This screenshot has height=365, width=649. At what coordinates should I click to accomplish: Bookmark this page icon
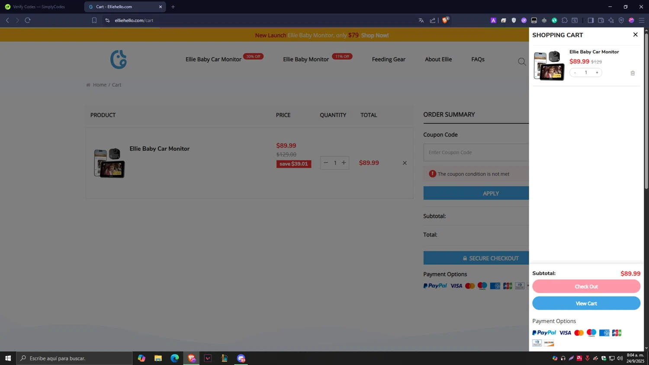(x=94, y=20)
